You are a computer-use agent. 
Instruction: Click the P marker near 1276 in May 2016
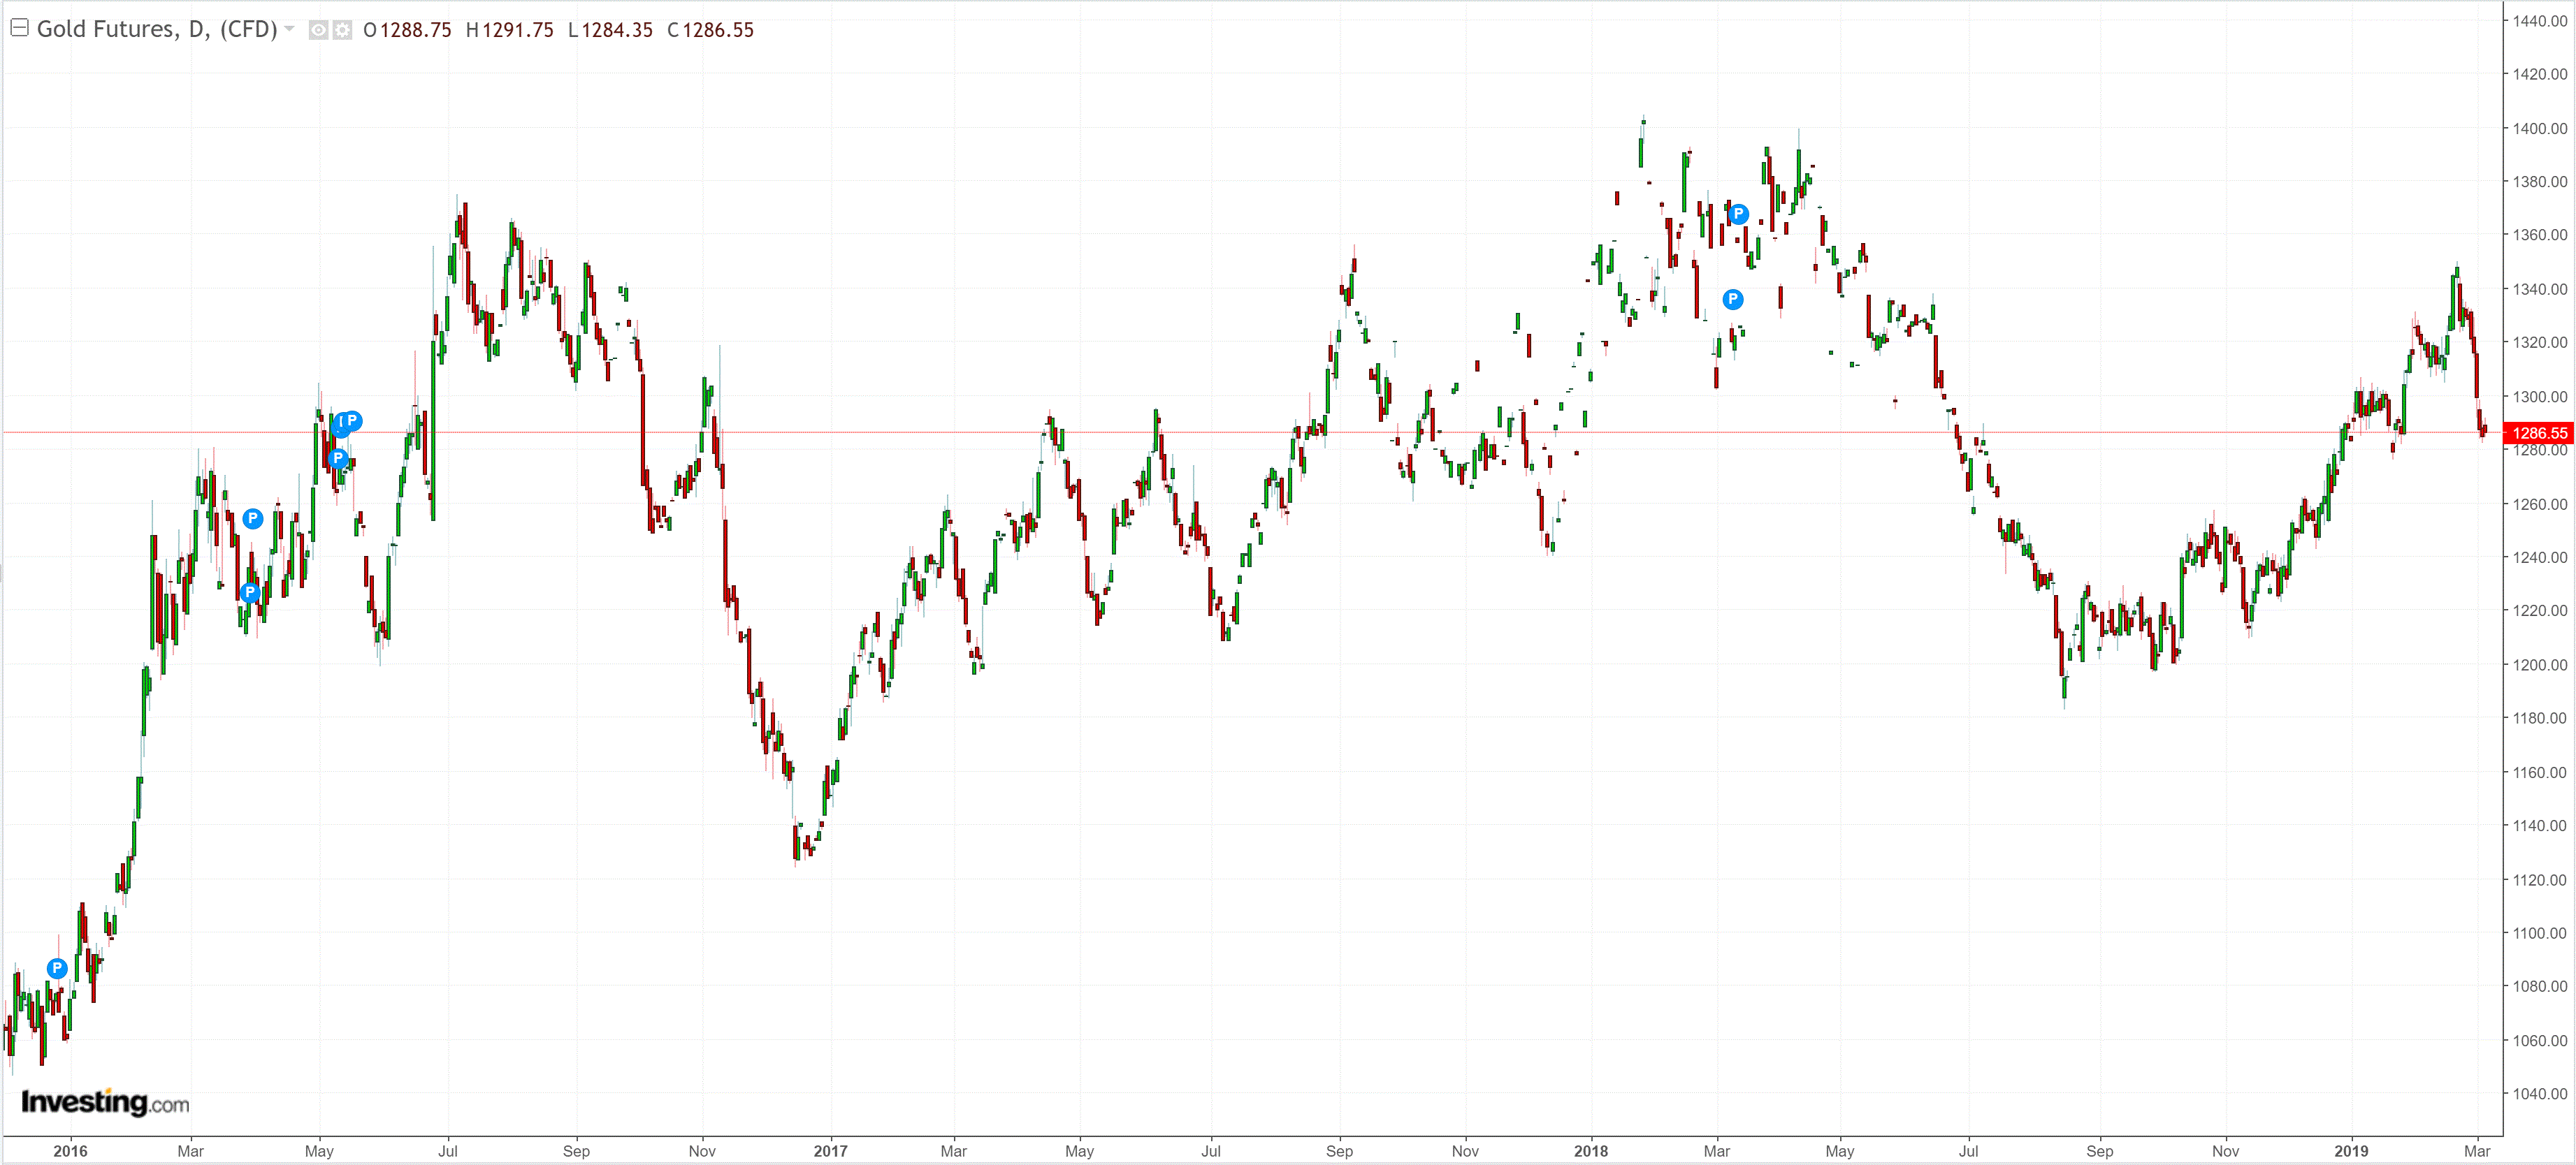(x=338, y=459)
